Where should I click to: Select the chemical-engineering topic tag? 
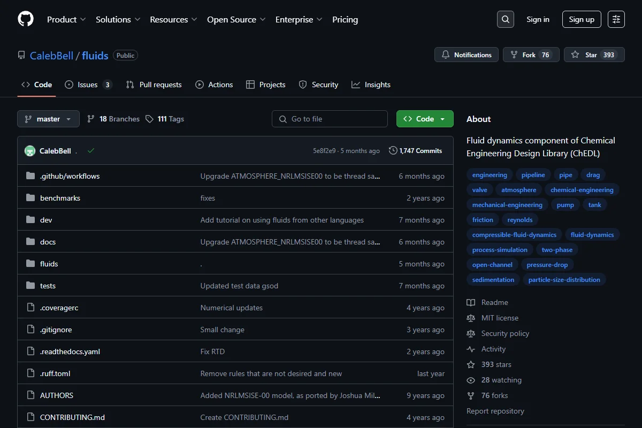tap(582, 190)
